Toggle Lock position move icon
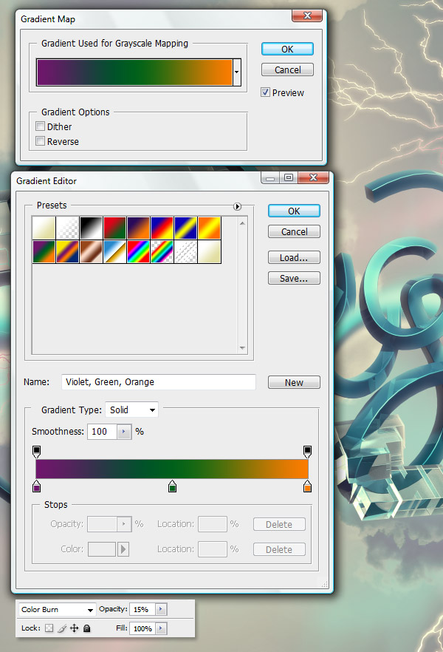The height and width of the screenshot is (652, 443). click(x=75, y=628)
